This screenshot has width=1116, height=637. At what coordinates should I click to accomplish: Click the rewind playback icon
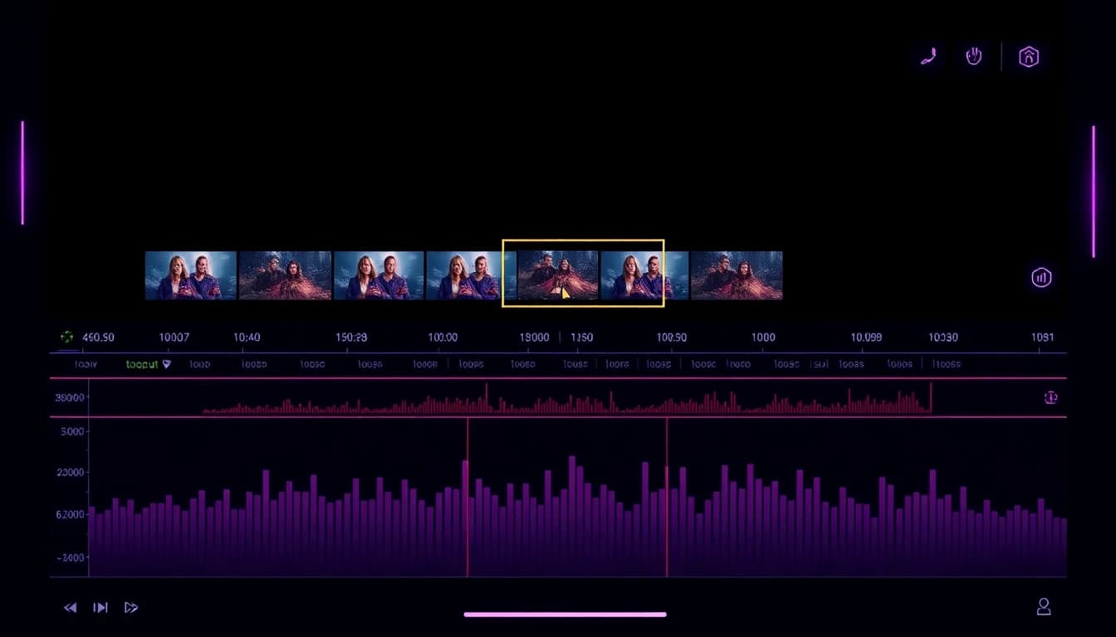click(70, 607)
